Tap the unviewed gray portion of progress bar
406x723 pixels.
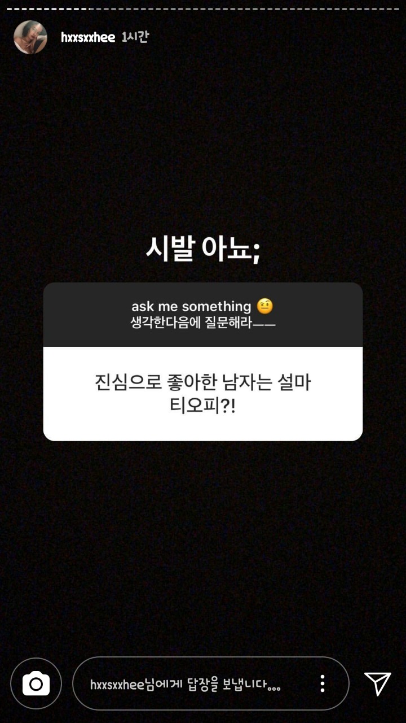click(x=246, y=9)
